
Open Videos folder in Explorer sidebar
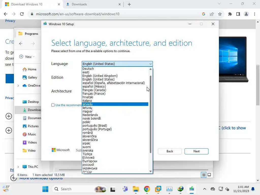coord(30,142)
